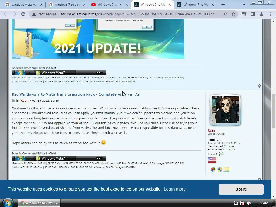
Task: Click the post icon beside 'by Ryan'
Action: click(13, 101)
